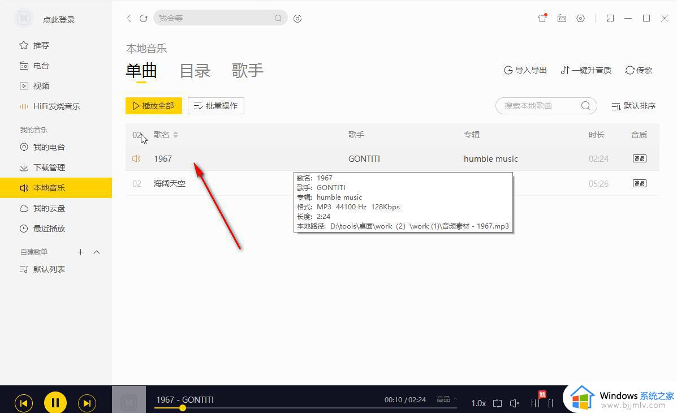Click 播放全部 to play all songs

[x=154, y=106]
